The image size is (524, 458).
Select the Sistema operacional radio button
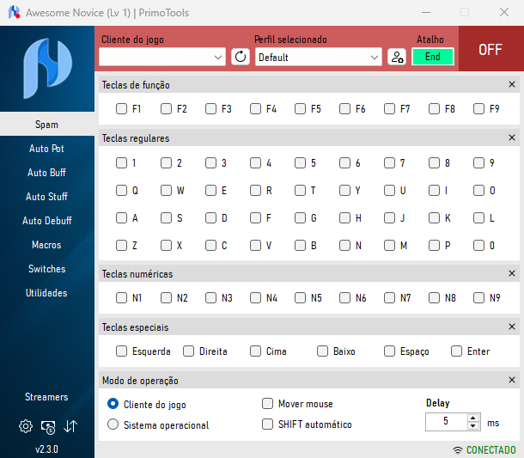click(113, 424)
